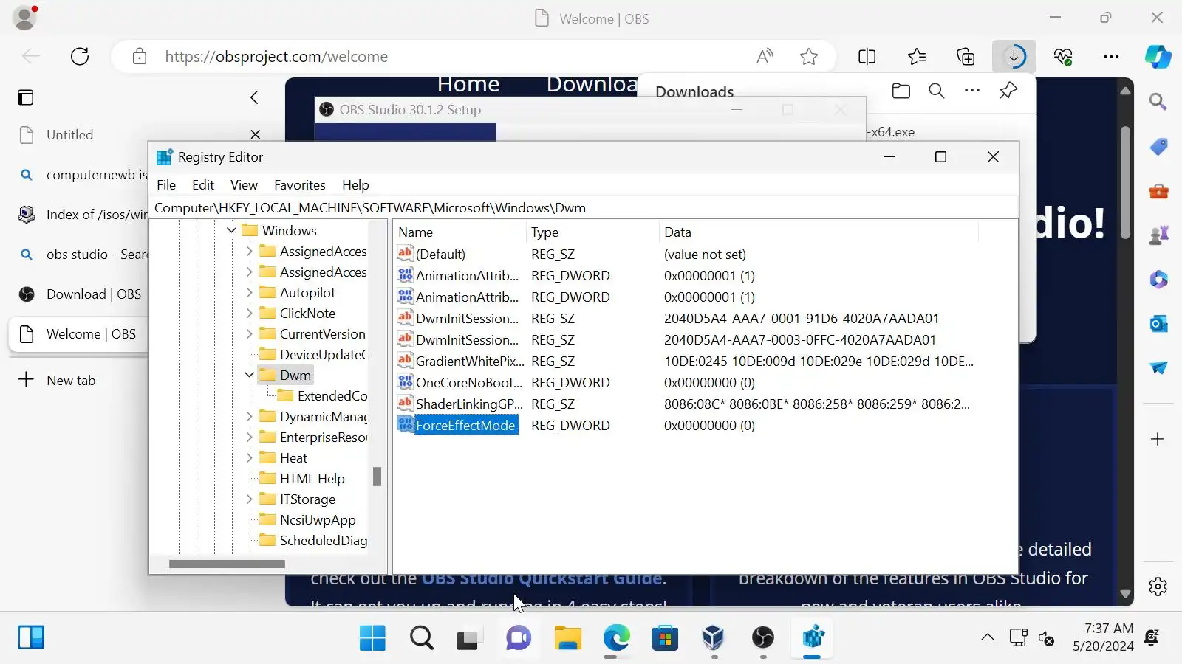Open Edge split screen icon
1182x664 pixels.
[x=867, y=56]
